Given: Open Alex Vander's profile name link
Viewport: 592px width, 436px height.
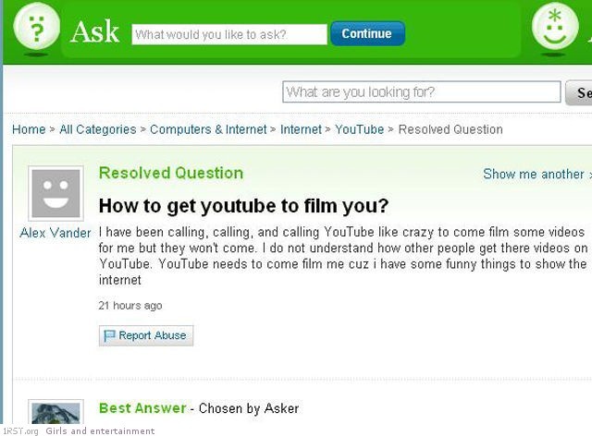Looking at the screenshot, I should pyautogui.click(x=55, y=233).
